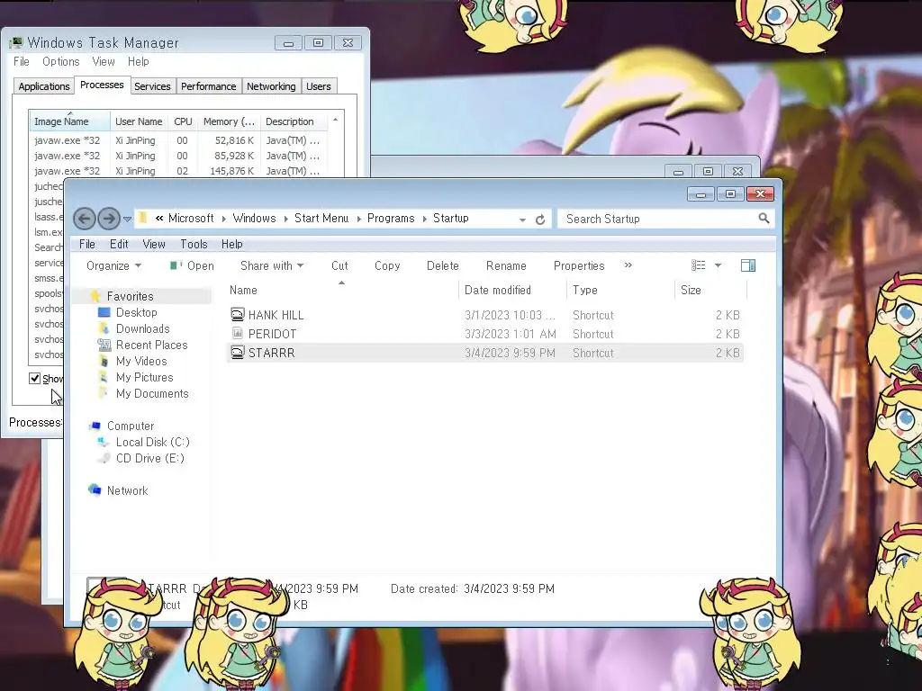Select Favorites in navigation pane

[x=130, y=296]
